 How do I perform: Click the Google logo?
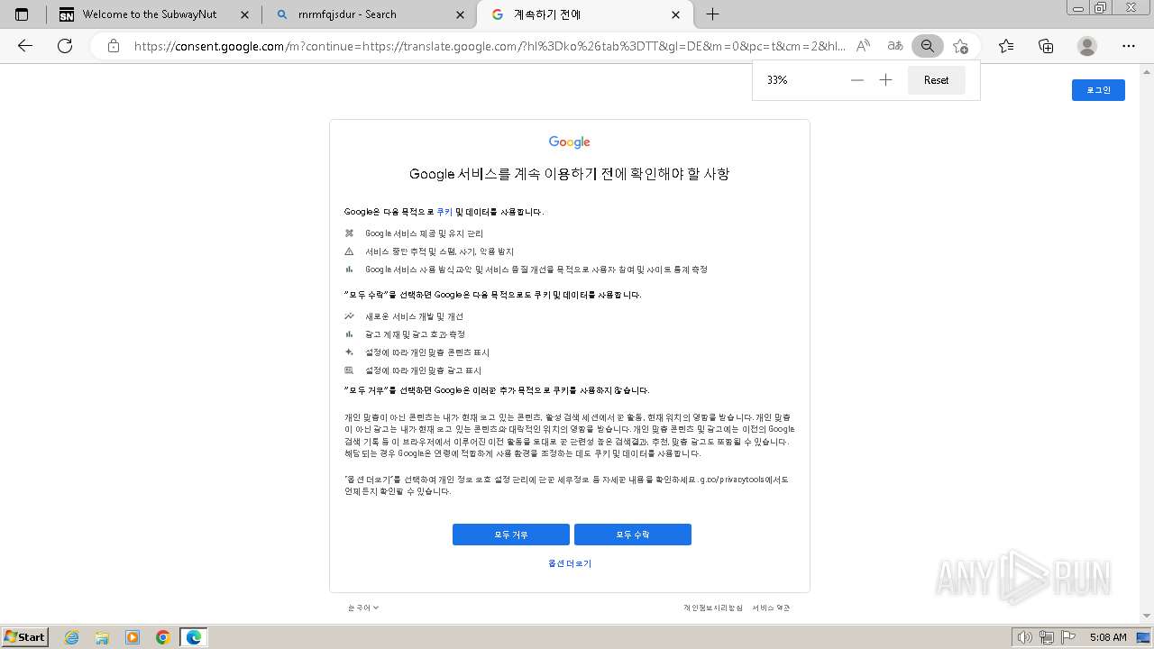pos(570,142)
